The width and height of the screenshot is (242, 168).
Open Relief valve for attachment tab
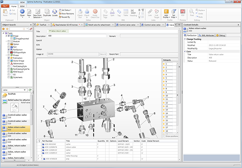[99, 25]
